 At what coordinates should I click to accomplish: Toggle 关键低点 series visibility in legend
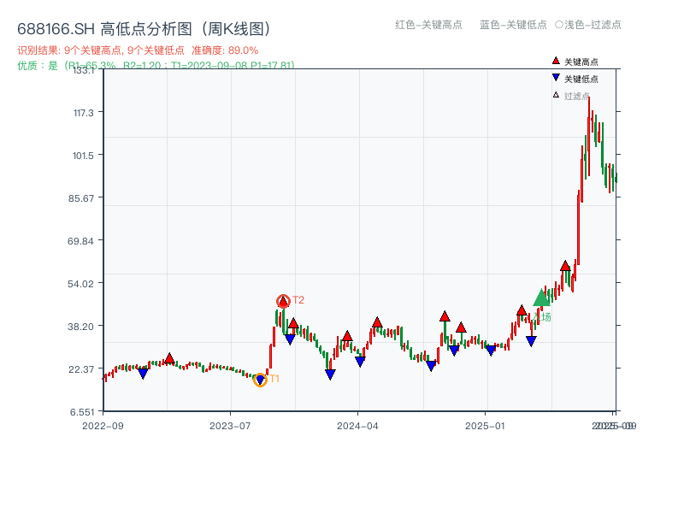coord(575,76)
